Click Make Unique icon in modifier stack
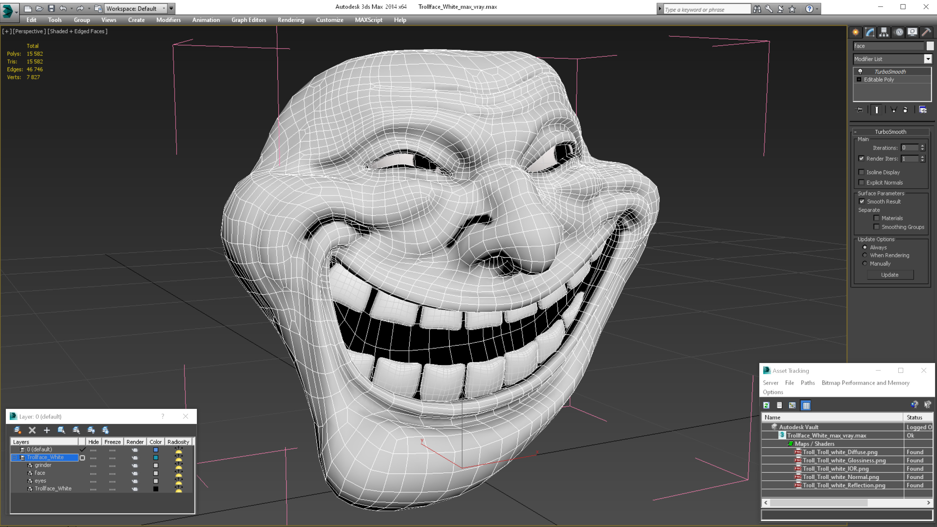937x527 pixels. pos(893,110)
